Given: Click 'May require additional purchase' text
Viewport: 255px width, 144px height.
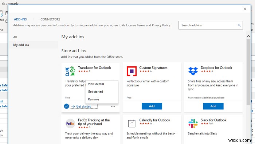Looking at the screenshot, I should coord(206,98).
